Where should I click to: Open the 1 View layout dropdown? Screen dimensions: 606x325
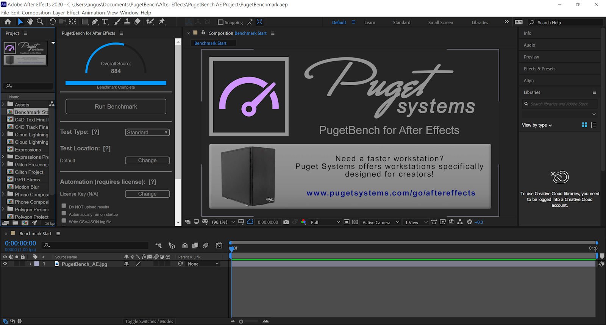(x=416, y=222)
